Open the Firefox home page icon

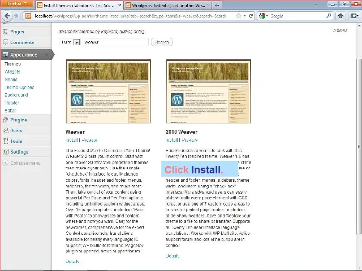(x=341, y=16)
